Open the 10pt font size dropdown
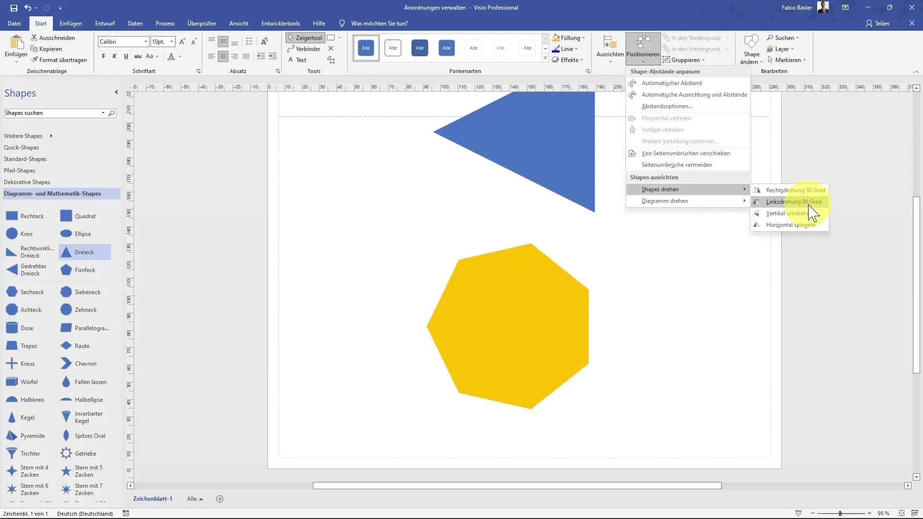This screenshot has width=923, height=519. pyautogui.click(x=172, y=42)
